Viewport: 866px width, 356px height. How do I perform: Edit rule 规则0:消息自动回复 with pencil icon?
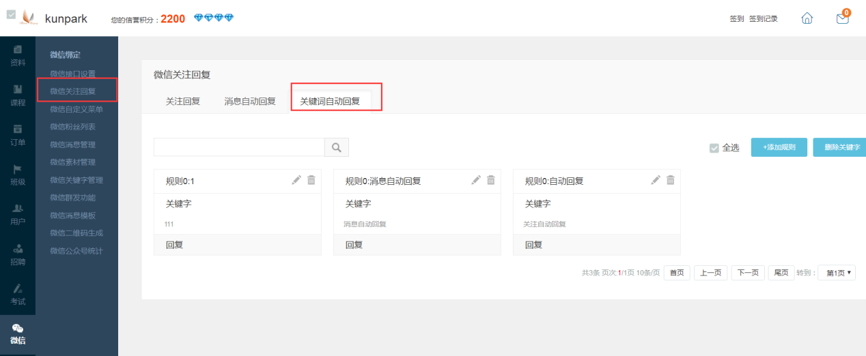tap(476, 180)
